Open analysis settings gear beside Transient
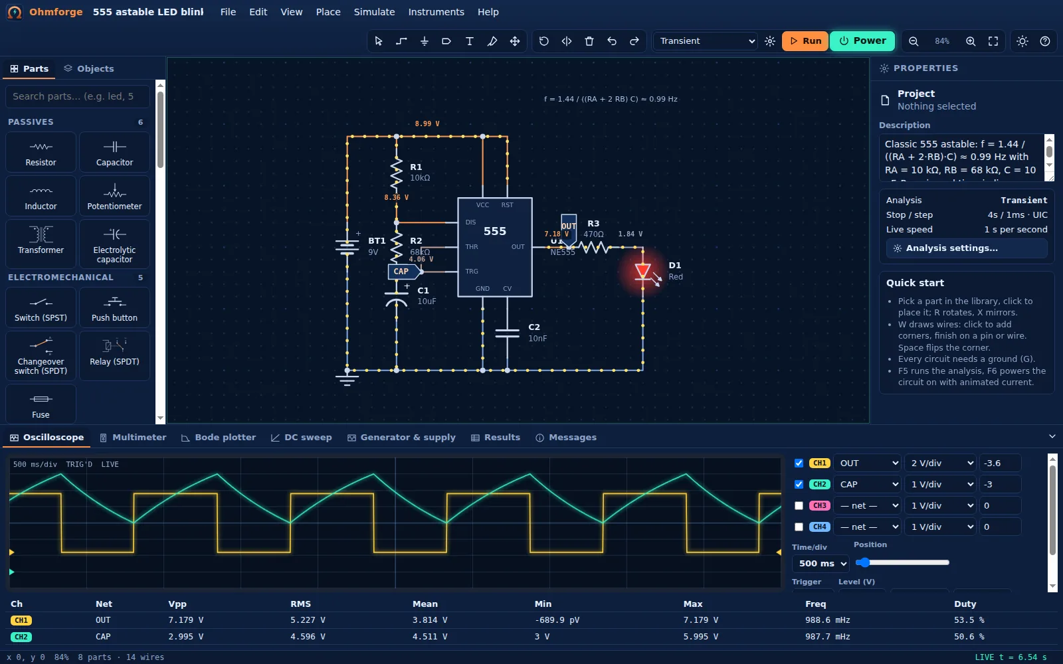Image resolution: width=1063 pixels, height=664 pixels. click(x=770, y=41)
